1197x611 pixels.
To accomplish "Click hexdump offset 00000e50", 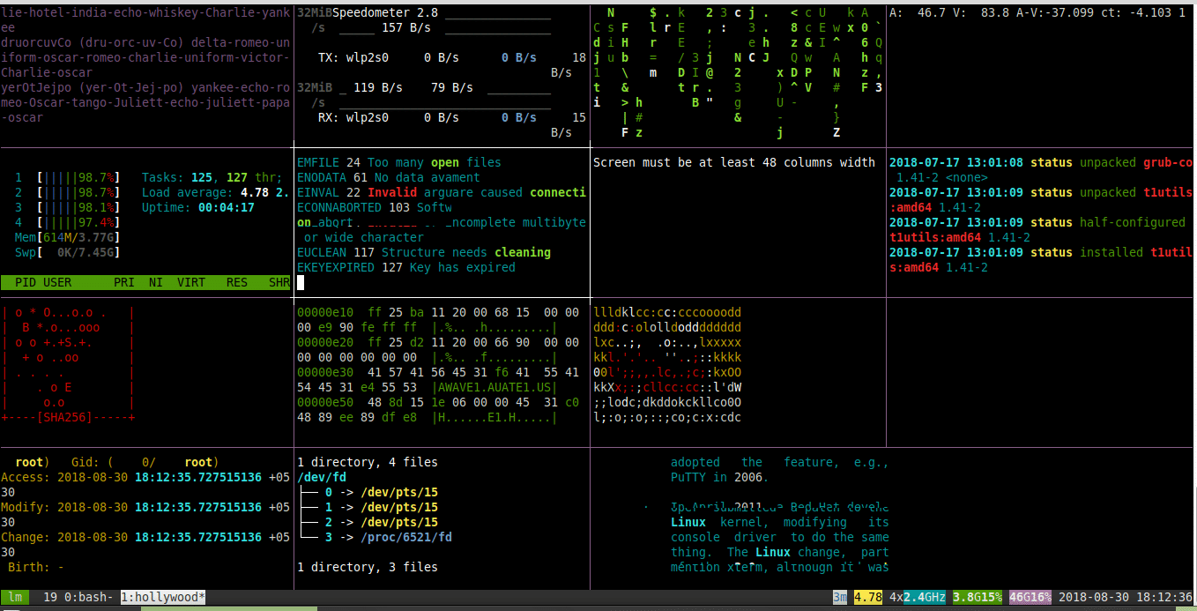I will pyautogui.click(x=325, y=402).
